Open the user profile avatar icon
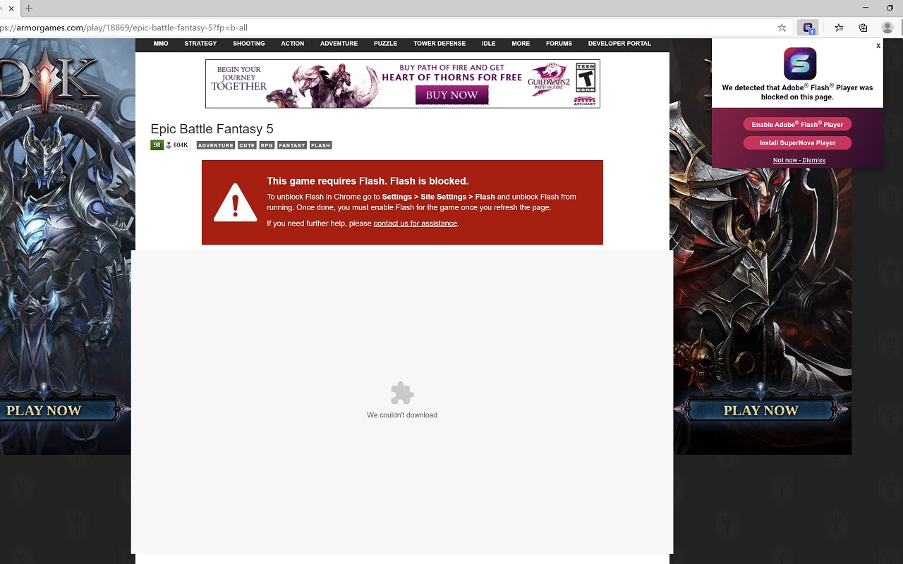Screen dimensions: 903x564 [887, 27]
